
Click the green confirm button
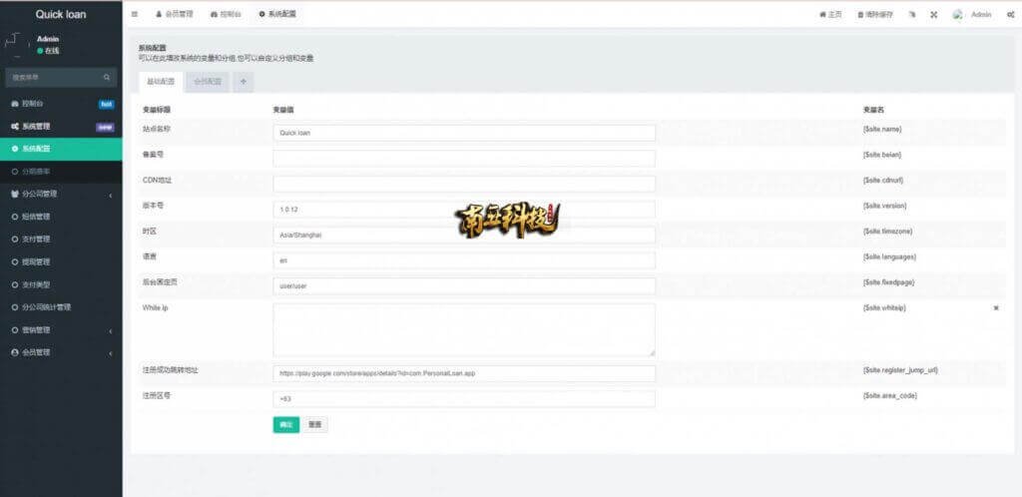286,425
